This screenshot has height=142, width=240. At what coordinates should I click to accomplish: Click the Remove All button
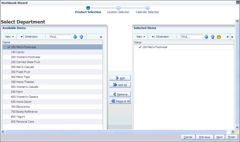(120, 101)
